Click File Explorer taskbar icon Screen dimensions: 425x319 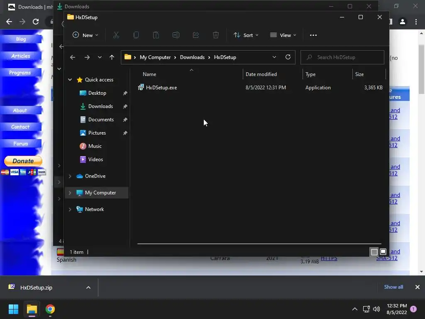click(x=32, y=309)
